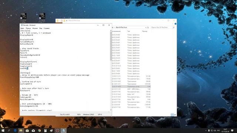Viewport: 237px width, 133px height.
Task: Click the line and column indicator in status bar
Action: [x=65, y=115]
